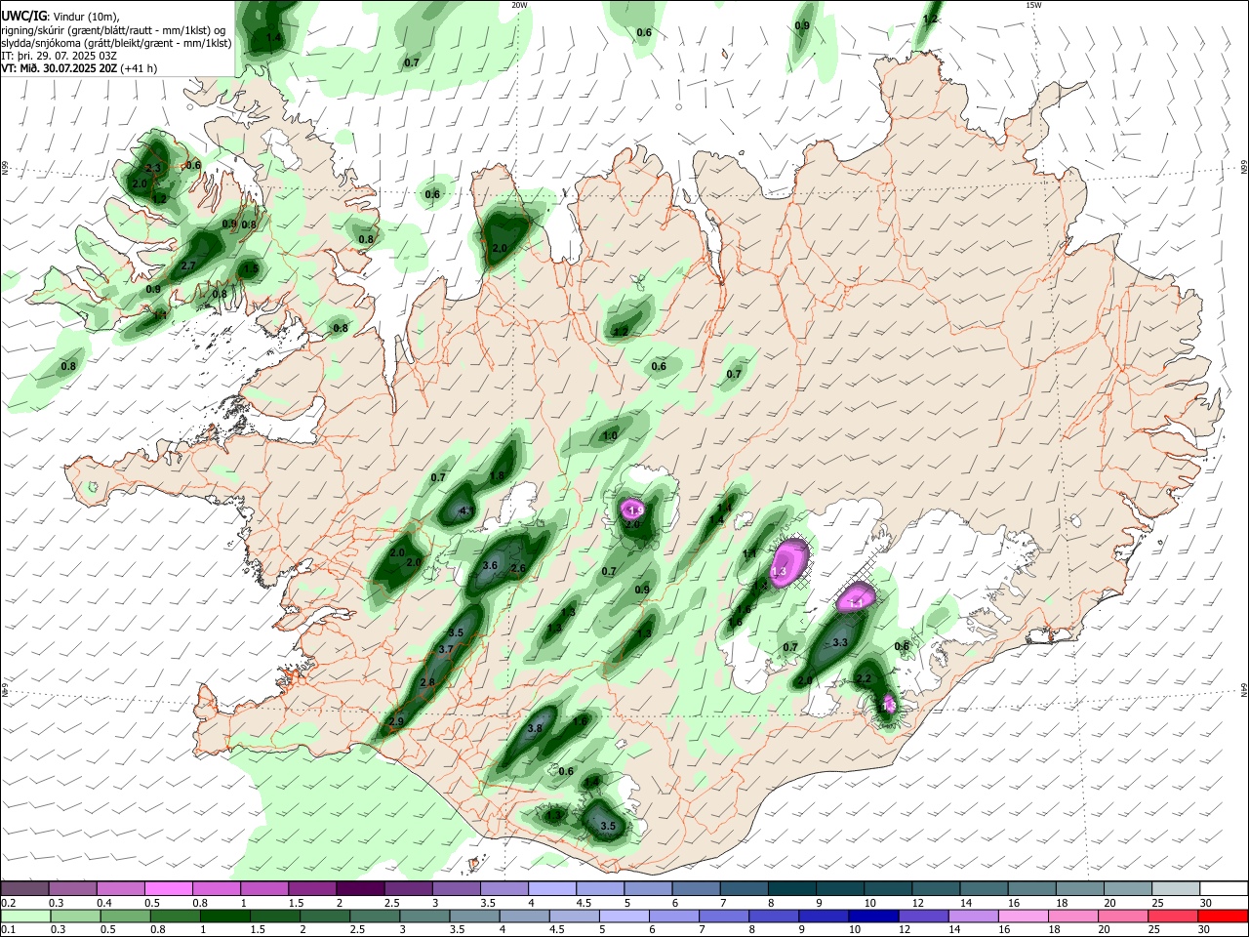Select the initial time 'IT: þri. 29. 07. 2025 03Z'
The width and height of the screenshot is (1249, 937).
click(60, 56)
